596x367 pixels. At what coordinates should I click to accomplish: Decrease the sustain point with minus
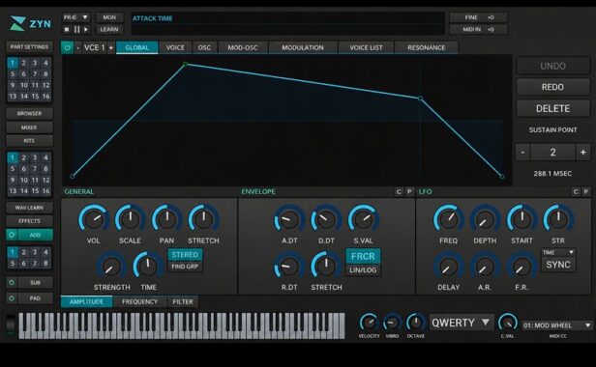click(522, 153)
